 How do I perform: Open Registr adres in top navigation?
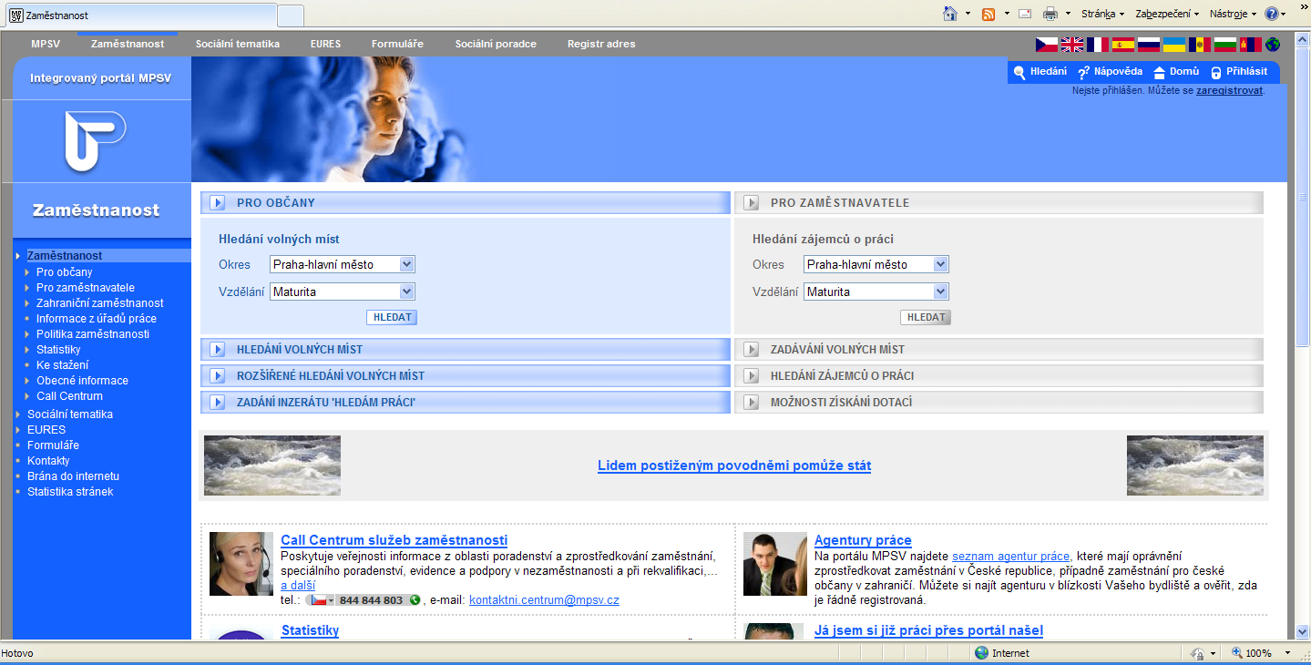601,44
